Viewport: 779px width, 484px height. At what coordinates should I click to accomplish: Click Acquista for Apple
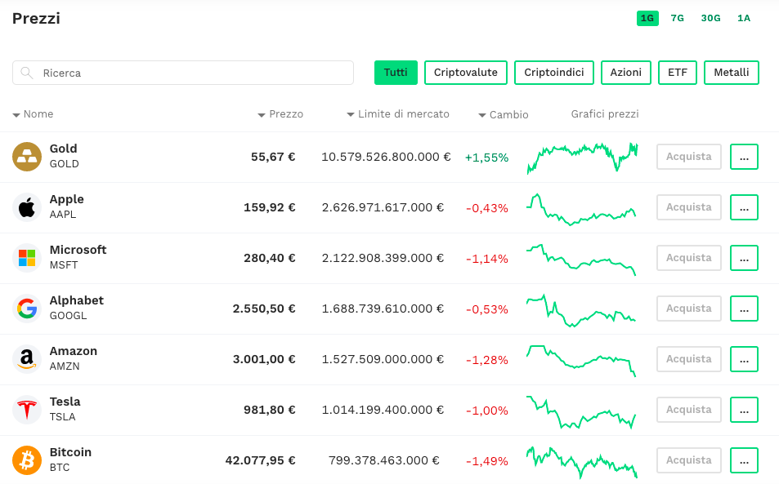688,207
